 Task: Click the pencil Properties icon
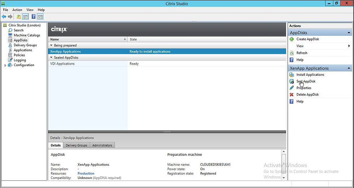coord(292,88)
